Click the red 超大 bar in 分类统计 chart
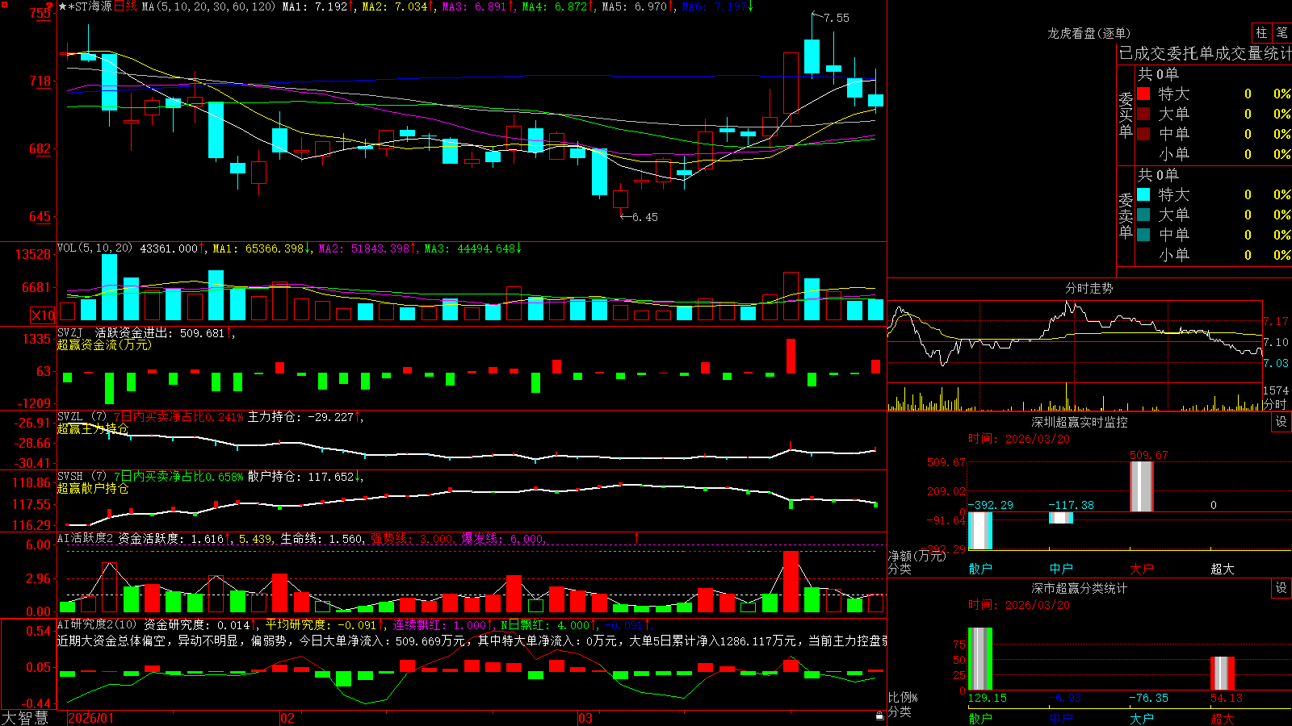 [1222, 674]
